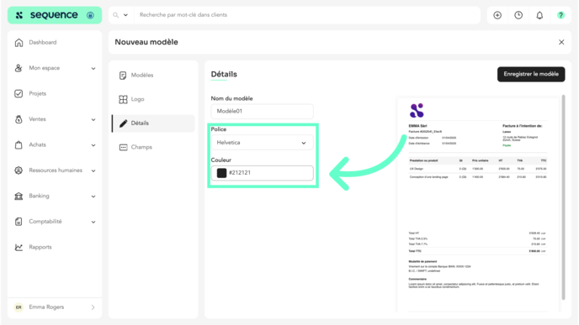Click the Ventes money bag icon

point(19,119)
